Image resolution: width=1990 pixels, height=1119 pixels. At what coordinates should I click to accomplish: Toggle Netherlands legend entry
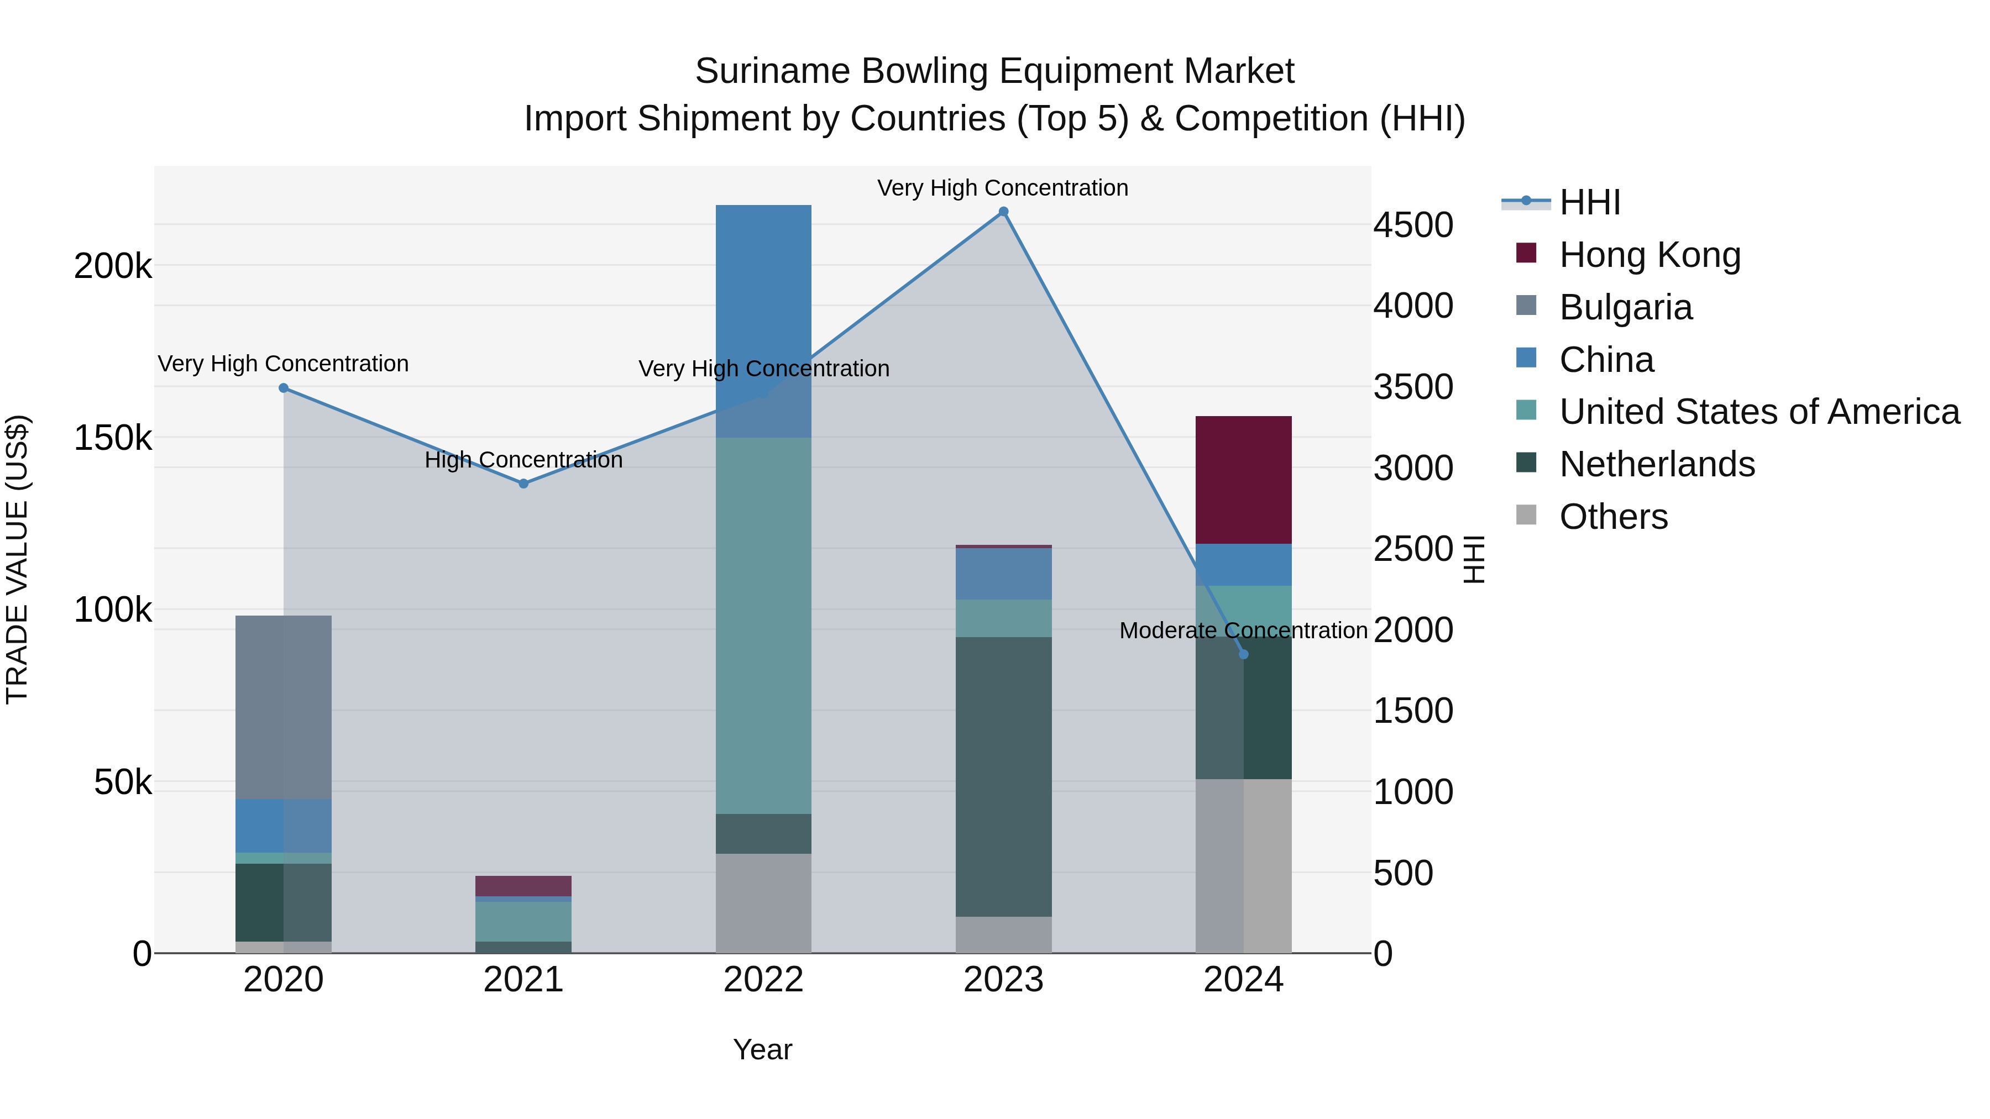click(1636, 464)
